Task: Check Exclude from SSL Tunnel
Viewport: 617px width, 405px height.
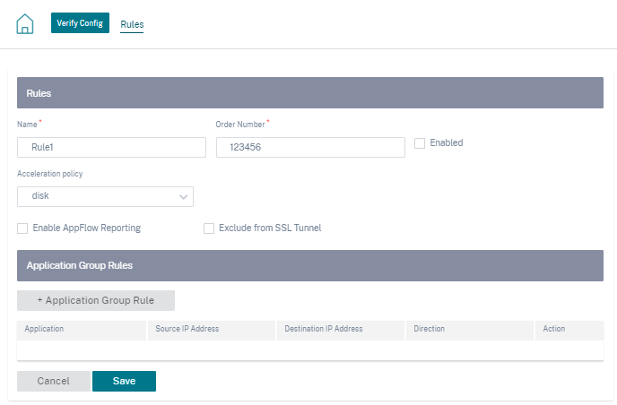Action: 209,228
